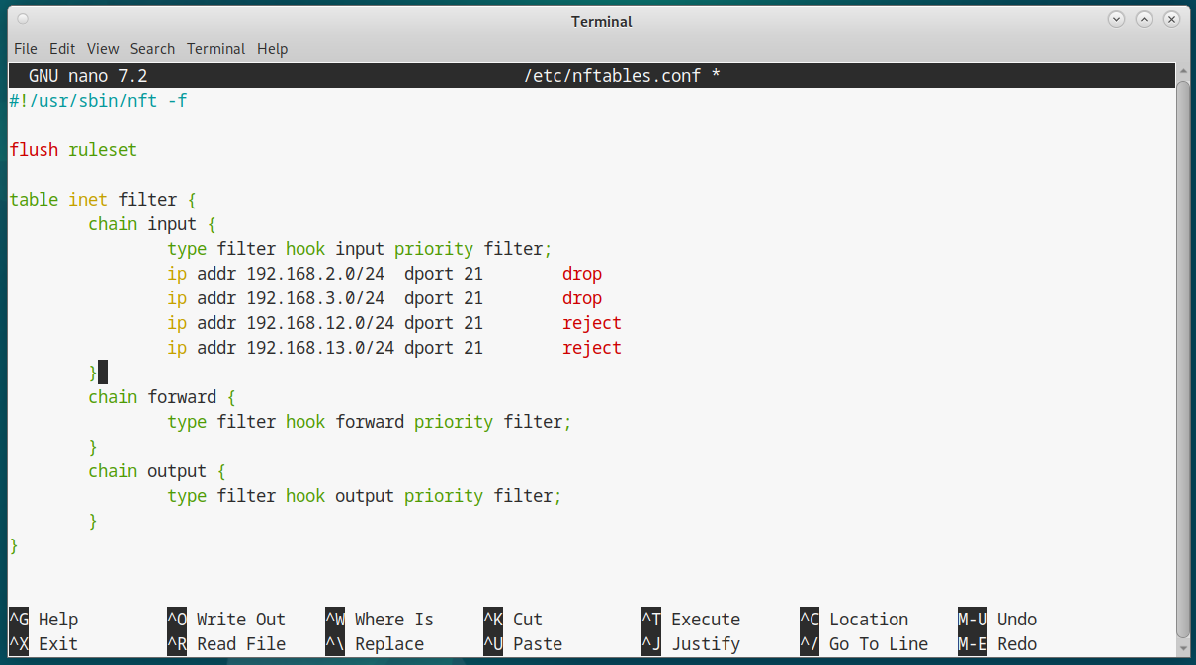Click the /etc/nftables.conf filename in header
Screen dimensions: 1196x665
pyautogui.click(x=612, y=76)
